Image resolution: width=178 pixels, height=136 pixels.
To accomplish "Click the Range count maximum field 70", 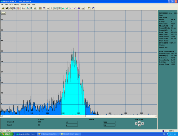I will coord(109,125).
